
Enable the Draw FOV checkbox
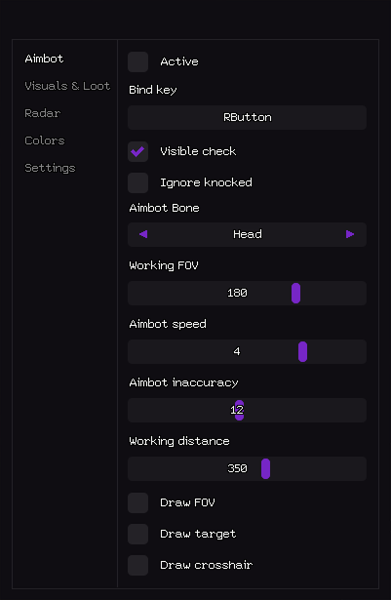[x=138, y=502]
